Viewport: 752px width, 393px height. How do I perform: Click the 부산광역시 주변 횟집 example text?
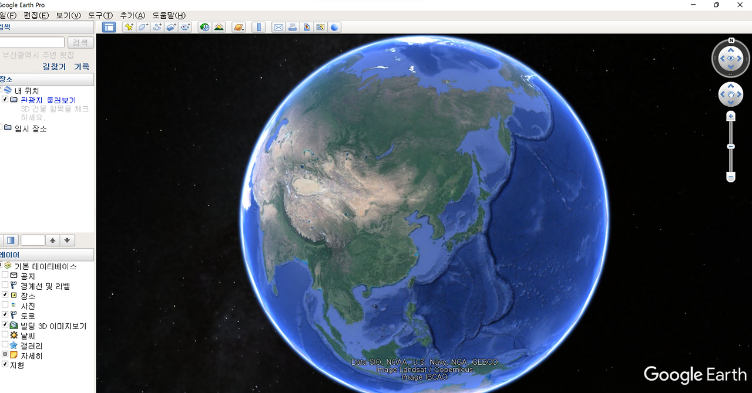38,55
